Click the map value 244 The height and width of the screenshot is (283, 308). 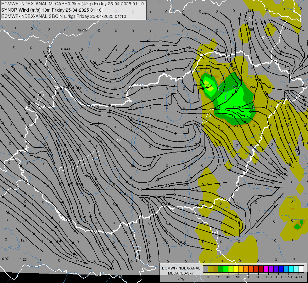pyautogui.click(x=253, y=87)
